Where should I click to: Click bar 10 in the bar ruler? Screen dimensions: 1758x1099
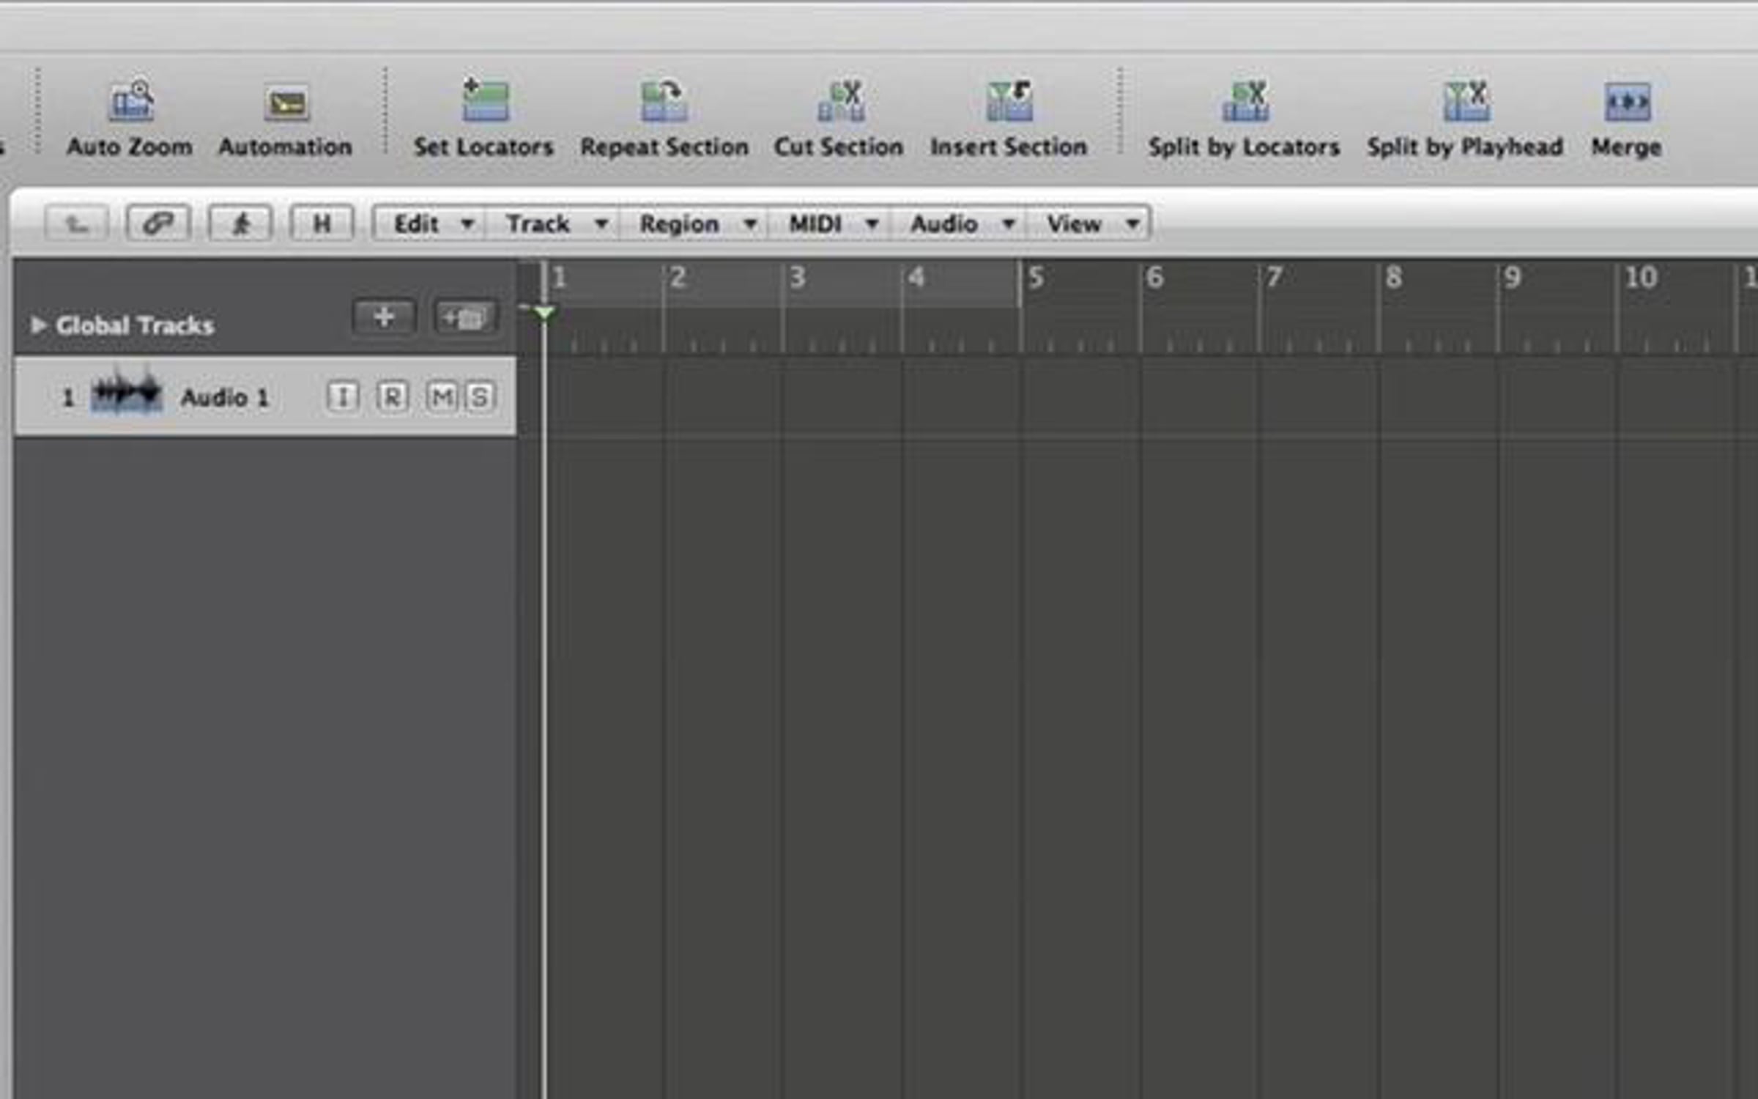point(1641,278)
